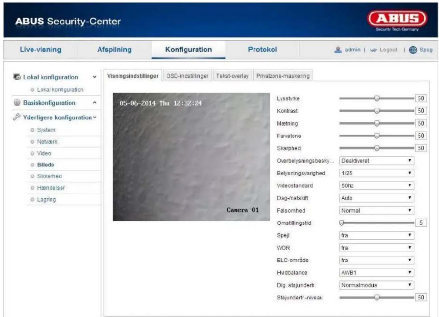The width and height of the screenshot is (439, 317).
Task: Switch to OSD-indstillinger tab
Action: point(188,76)
